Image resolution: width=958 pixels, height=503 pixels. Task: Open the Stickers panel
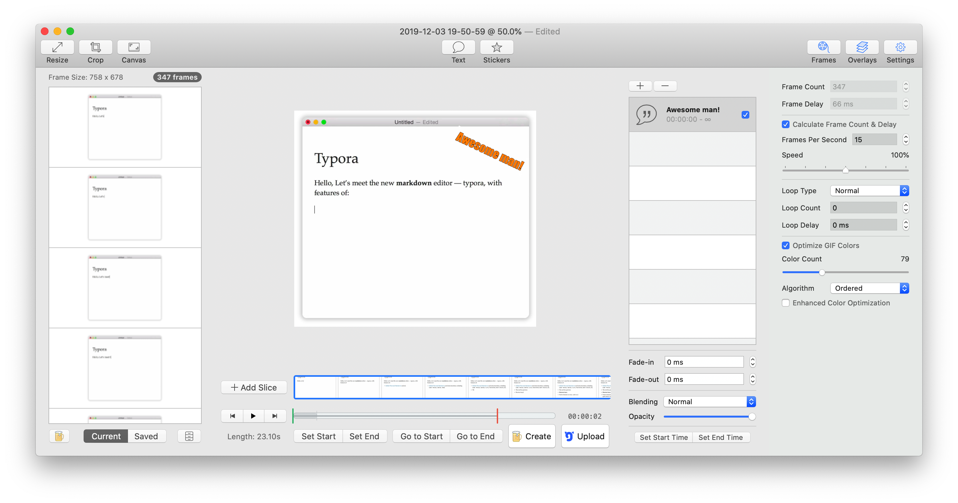point(497,47)
